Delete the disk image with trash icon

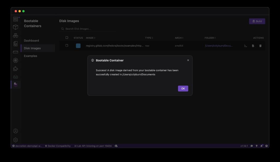coord(260,46)
